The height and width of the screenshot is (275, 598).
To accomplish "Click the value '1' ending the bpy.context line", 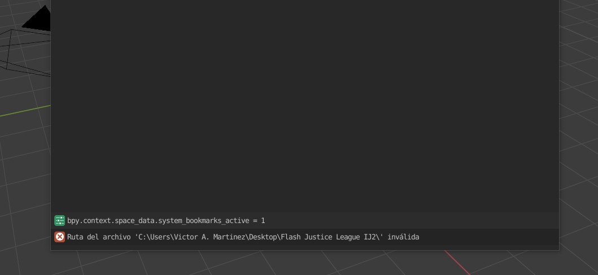I will 263,220.
